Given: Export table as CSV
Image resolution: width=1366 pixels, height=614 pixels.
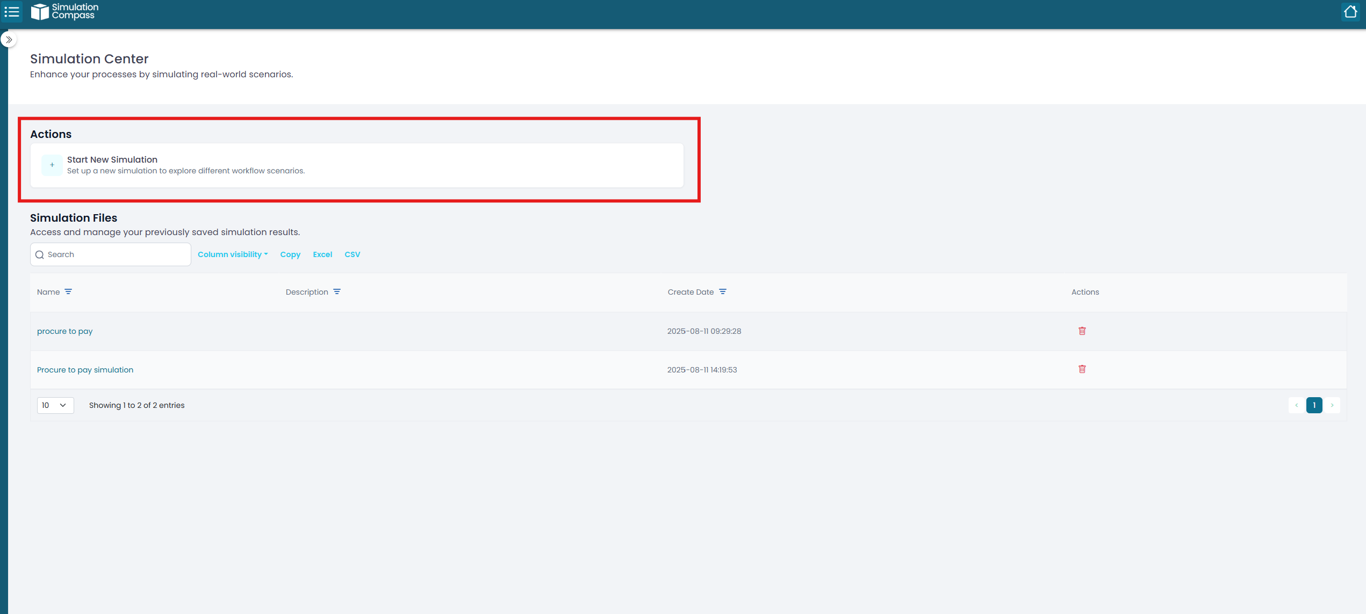Looking at the screenshot, I should [352, 254].
